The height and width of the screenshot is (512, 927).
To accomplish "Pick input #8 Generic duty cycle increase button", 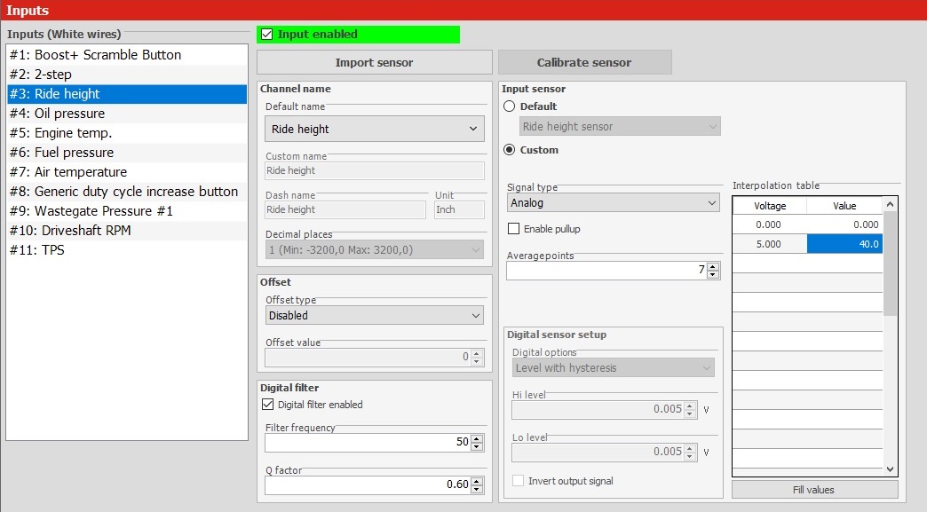I will (127, 192).
